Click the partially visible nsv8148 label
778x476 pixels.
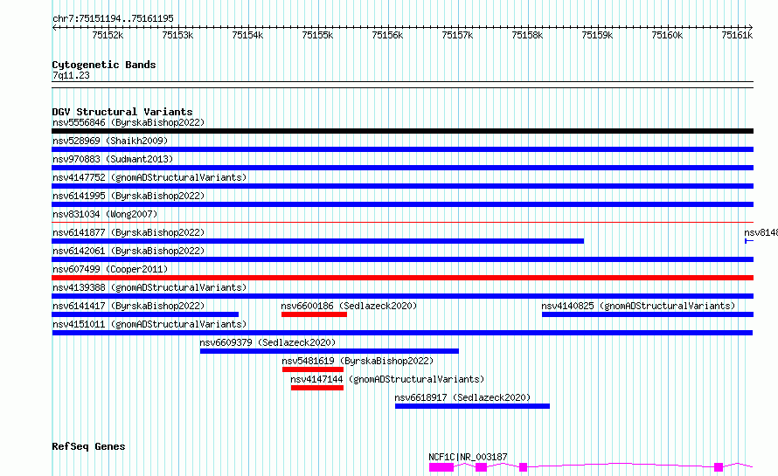tap(761, 232)
